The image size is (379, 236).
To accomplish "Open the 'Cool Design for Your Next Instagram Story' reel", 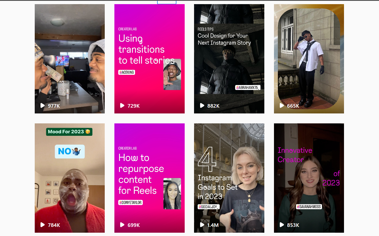I will (229, 59).
